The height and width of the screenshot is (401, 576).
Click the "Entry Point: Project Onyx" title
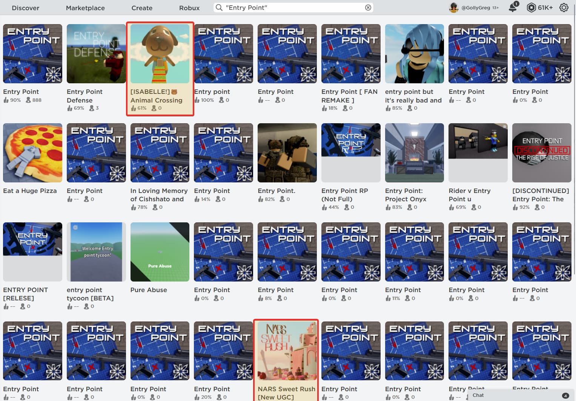point(406,195)
